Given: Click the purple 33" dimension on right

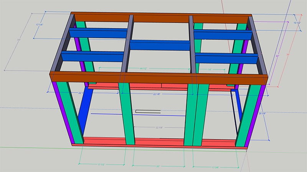Looking at the screenshot, I should 277,56.
